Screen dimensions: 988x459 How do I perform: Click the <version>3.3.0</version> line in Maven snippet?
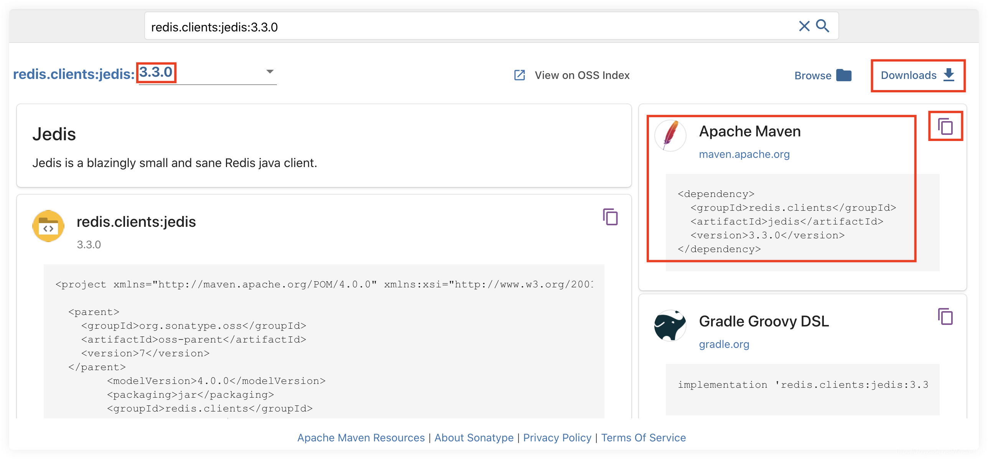767,235
